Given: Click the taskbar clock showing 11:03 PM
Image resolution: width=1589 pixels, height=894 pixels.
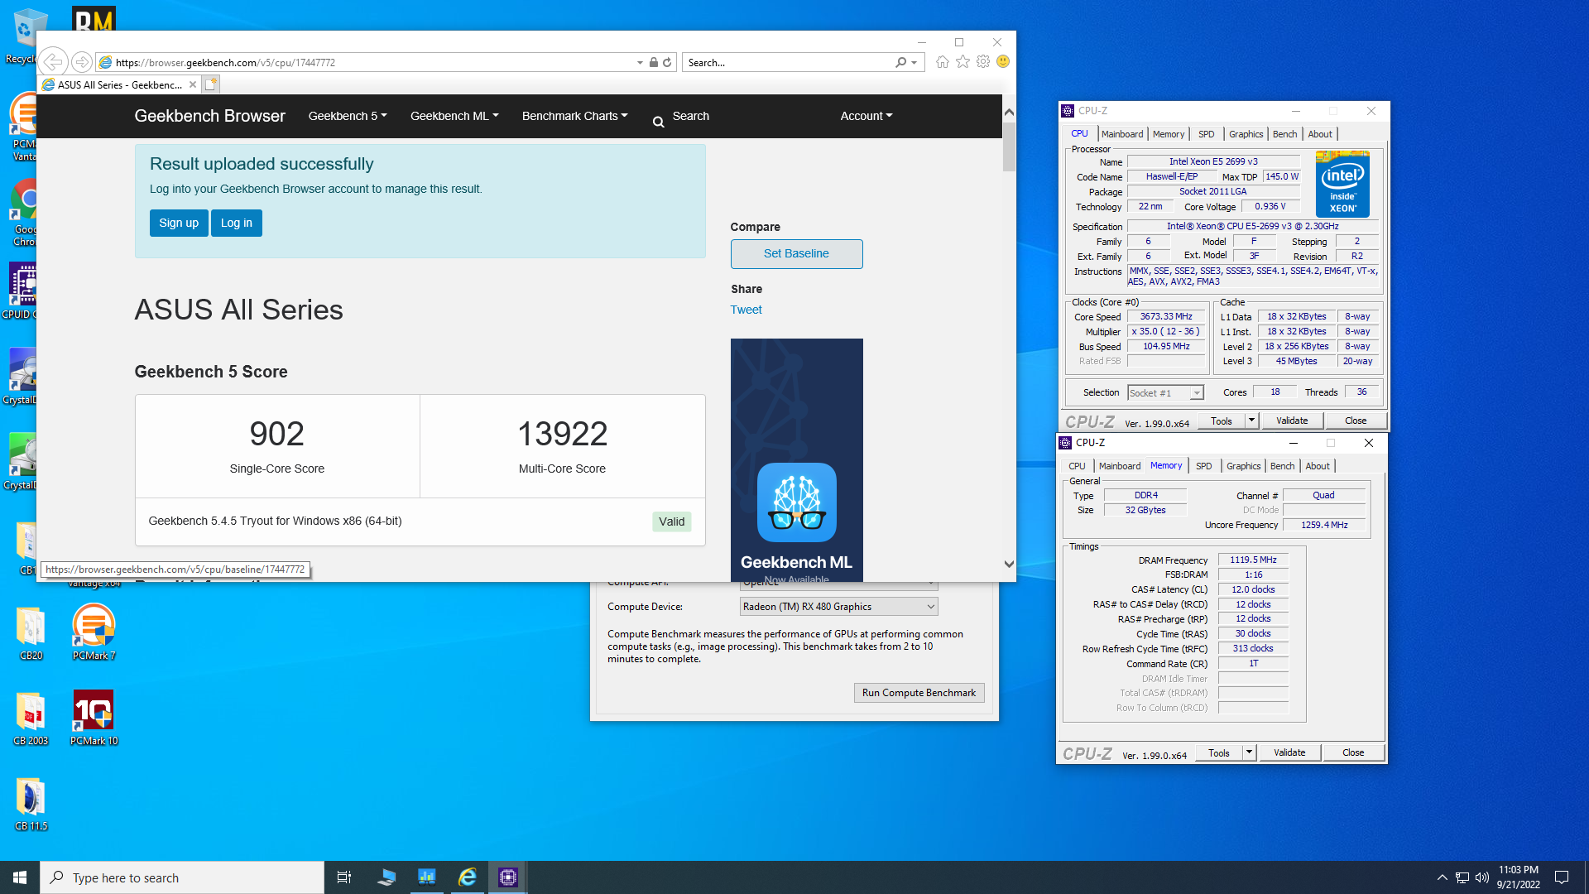Looking at the screenshot, I should point(1518,877).
